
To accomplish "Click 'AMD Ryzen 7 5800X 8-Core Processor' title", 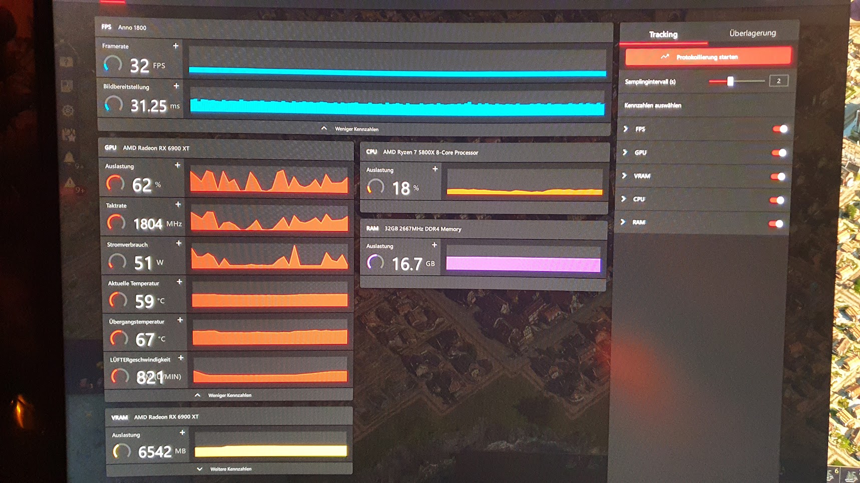I will click(431, 152).
